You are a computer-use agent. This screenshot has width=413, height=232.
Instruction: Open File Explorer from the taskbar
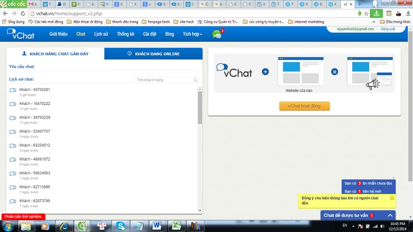click(26, 226)
